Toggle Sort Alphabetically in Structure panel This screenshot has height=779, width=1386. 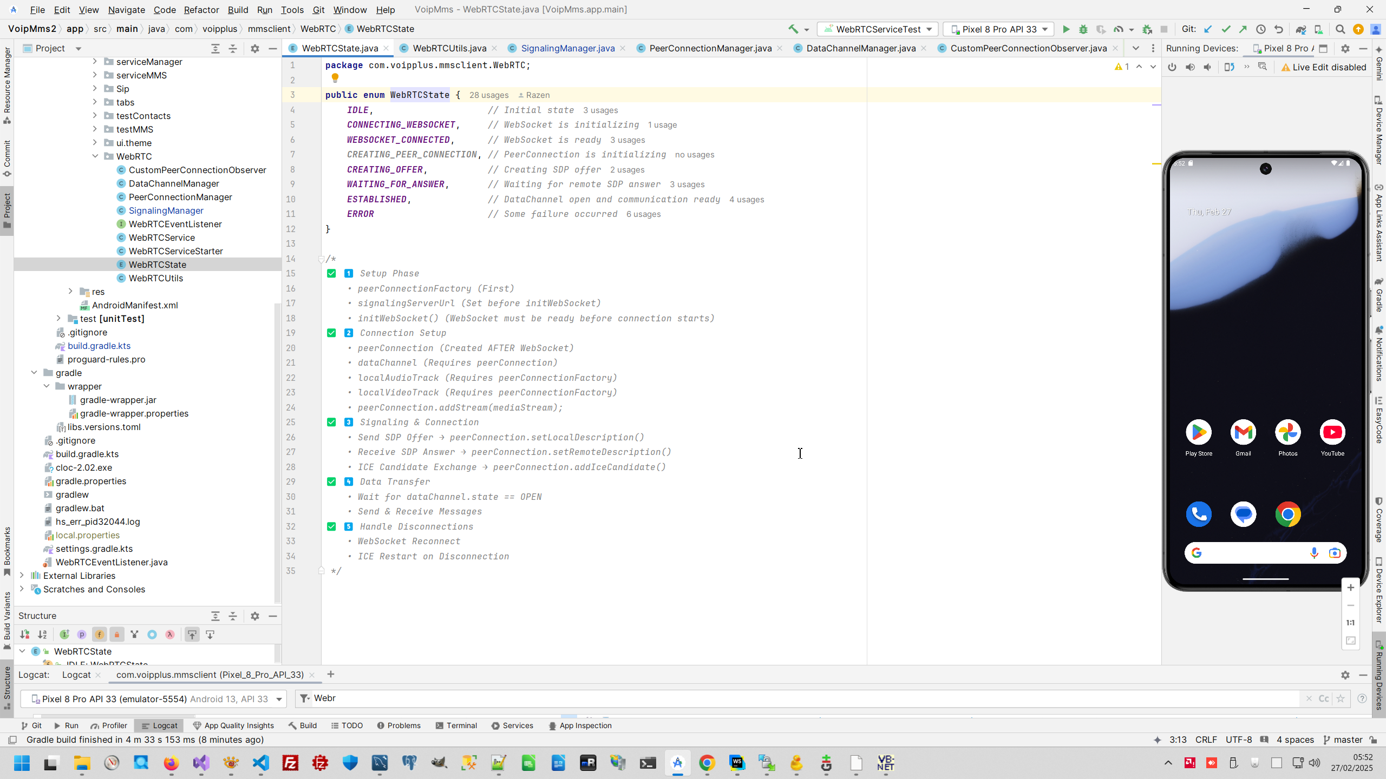(x=42, y=635)
